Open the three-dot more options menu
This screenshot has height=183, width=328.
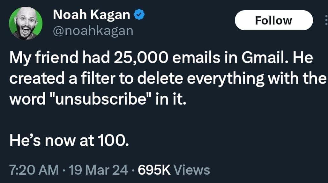tap(325, 21)
